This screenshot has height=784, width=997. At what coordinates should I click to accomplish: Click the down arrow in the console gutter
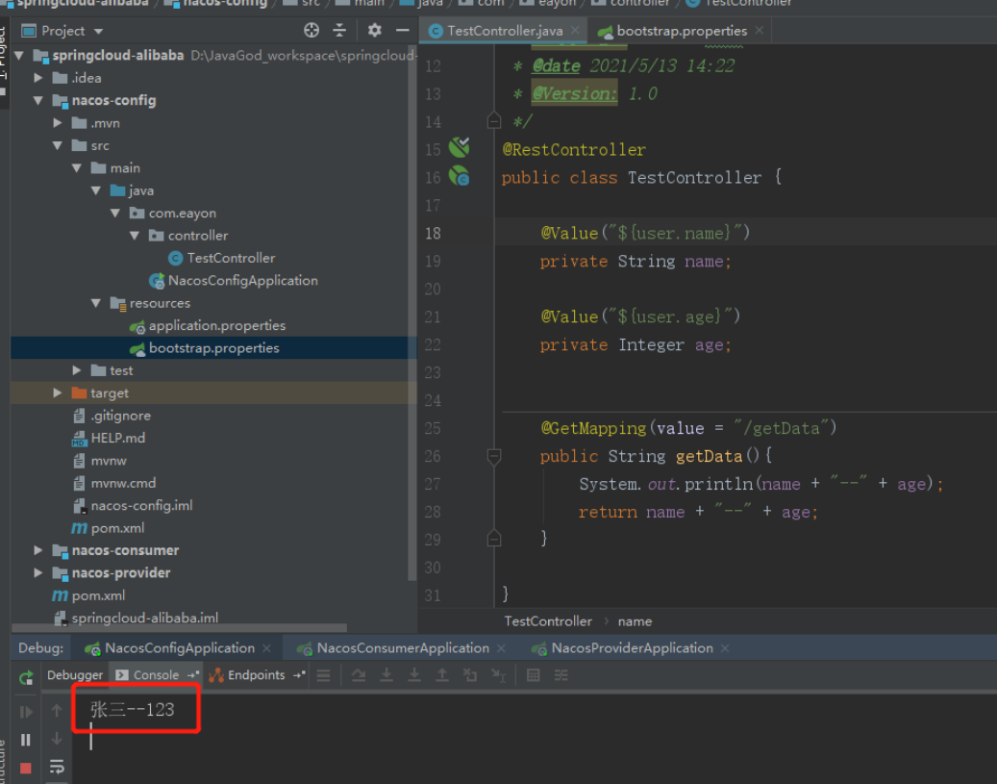[57, 738]
